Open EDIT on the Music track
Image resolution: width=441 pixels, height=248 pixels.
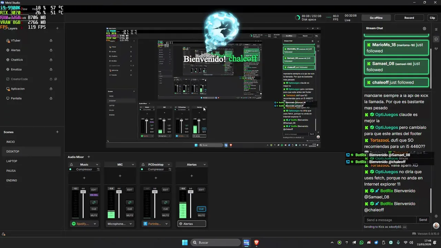pos(94,190)
